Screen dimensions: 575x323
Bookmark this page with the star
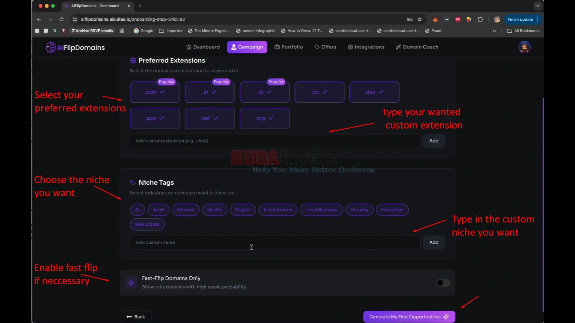420,19
